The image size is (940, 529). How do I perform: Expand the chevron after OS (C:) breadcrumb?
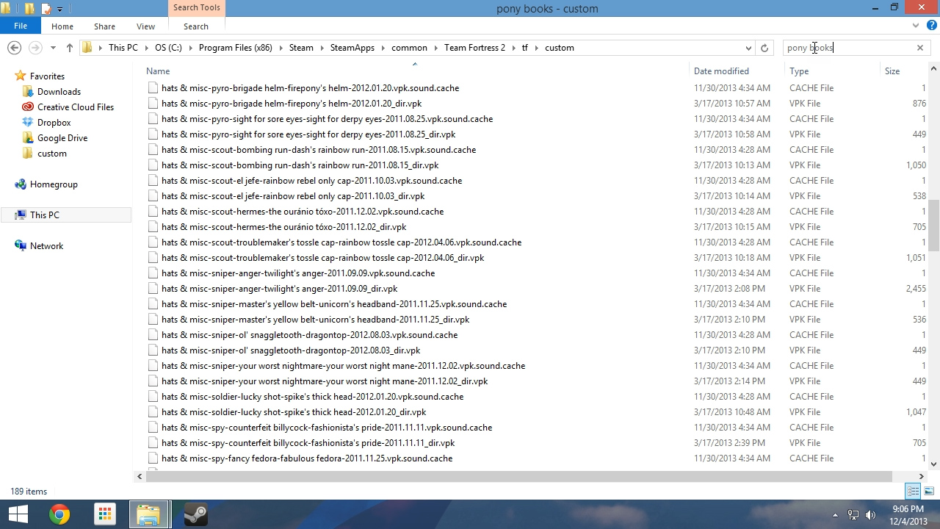(190, 48)
